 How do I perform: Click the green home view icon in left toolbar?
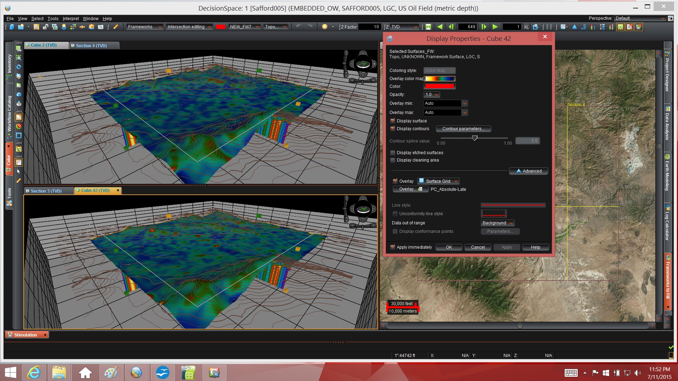pyautogui.click(x=19, y=85)
